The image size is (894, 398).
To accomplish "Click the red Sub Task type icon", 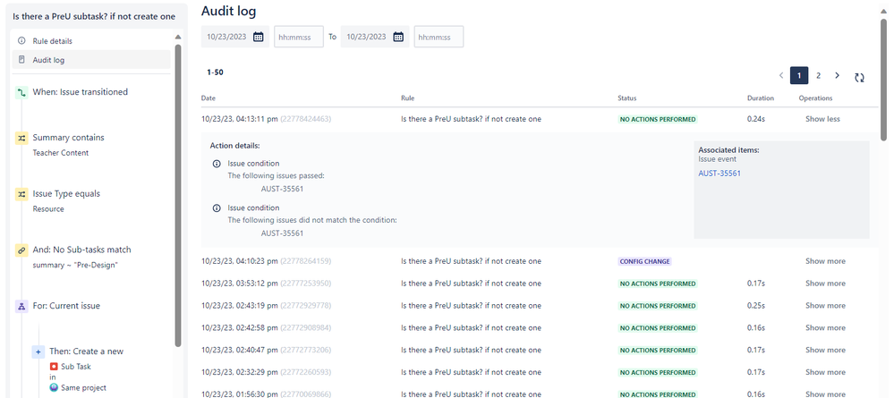I will [x=54, y=367].
